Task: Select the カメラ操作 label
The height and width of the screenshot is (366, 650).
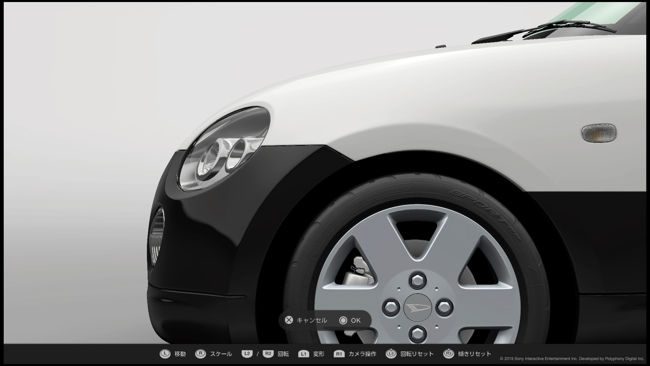Action: coord(362,354)
